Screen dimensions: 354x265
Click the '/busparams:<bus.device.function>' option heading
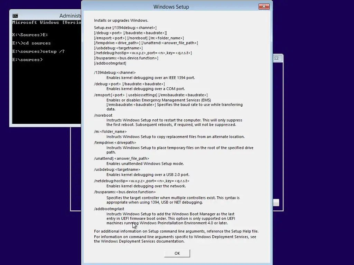click(x=125, y=192)
